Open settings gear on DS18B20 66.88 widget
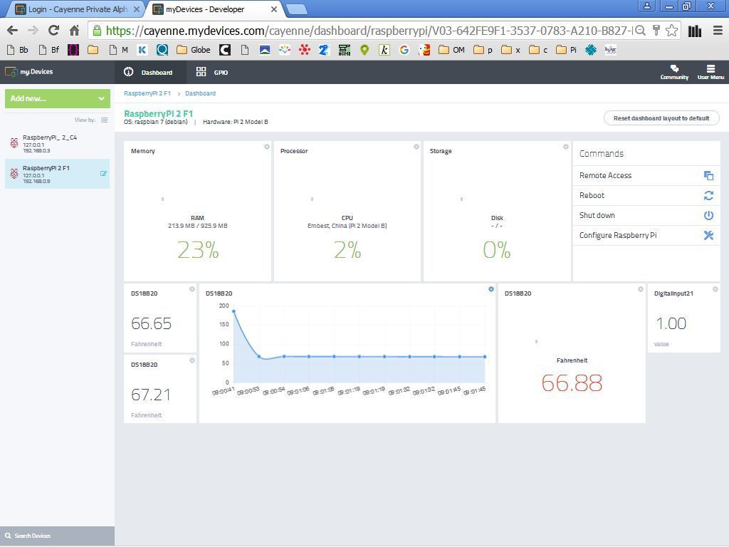This screenshot has width=729, height=547. (x=640, y=289)
